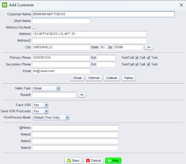Screen dimensions: 186x164
Task: Close the Add Customer dialog
Action: (x=181, y=5)
